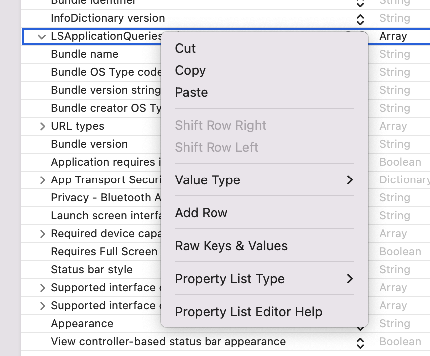Choose Copy from the context menu
The width and height of the screenshot is (430, 356).
pyautogui.click(x=190, y=70)
